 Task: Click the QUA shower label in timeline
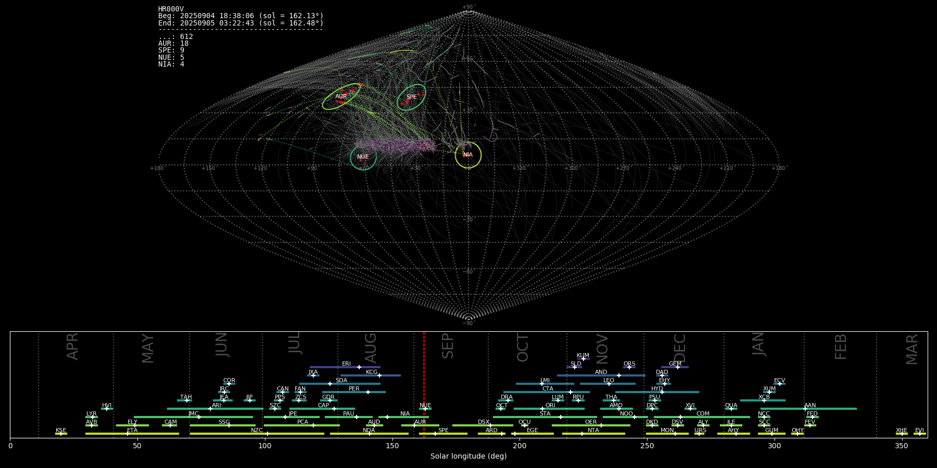tap(731, 406)
